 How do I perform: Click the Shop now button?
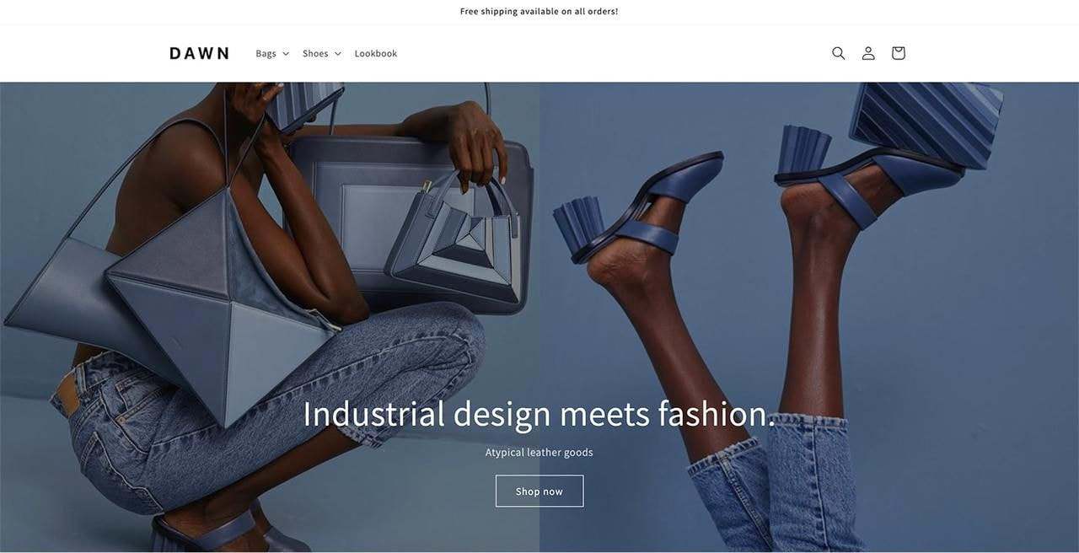pyautogui.click(x=539, y=491)
